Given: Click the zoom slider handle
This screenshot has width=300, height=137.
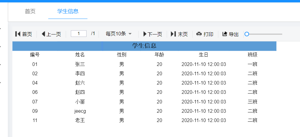Looking at the screenshot, I should [x=247, y=34].
